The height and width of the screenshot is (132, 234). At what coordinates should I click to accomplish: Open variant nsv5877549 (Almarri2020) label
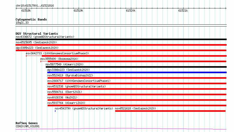pyautogui.click(x=64, y=64)
